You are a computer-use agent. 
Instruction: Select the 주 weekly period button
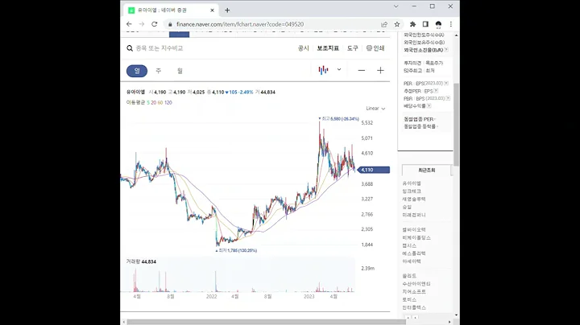click(159, 71)
